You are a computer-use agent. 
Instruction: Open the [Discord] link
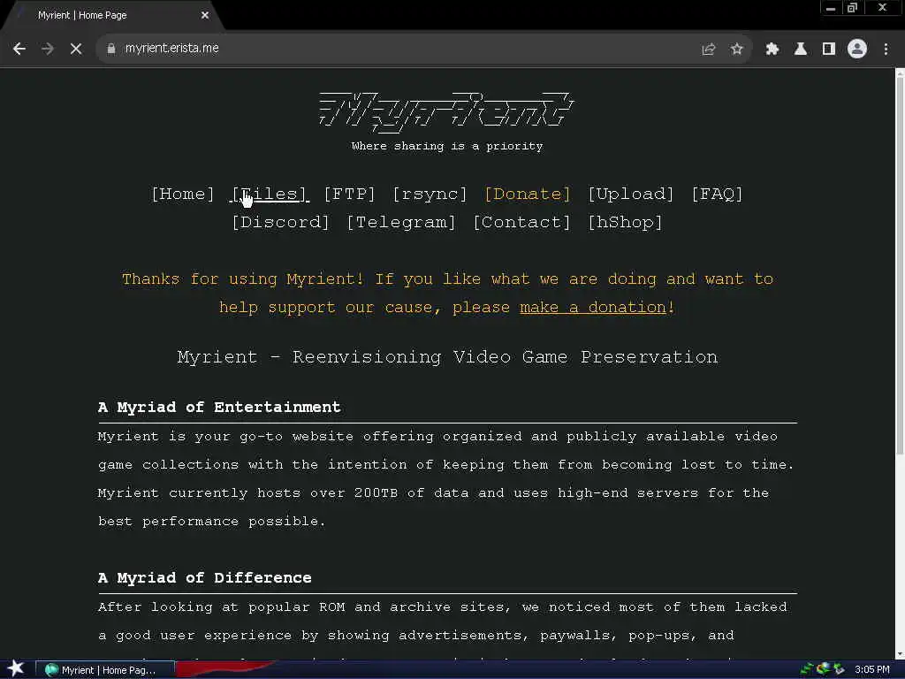pyautogui.click(x=280, y=222)
